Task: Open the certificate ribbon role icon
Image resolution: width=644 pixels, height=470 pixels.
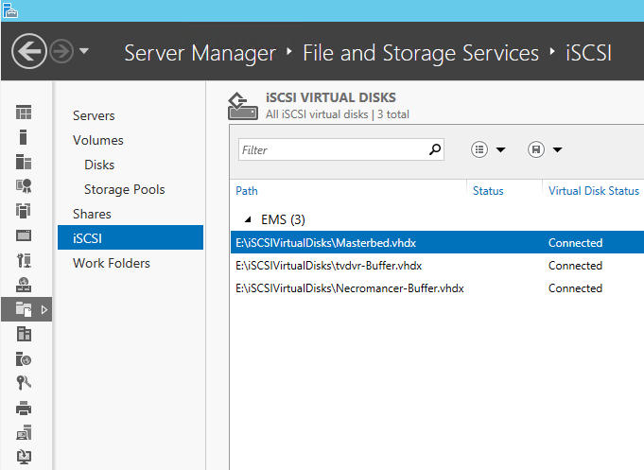Action: pyautogui.click(x=24, y=186)
